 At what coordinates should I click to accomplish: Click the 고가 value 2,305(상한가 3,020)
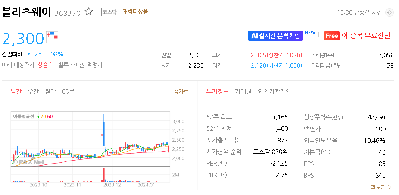(276, 55)
